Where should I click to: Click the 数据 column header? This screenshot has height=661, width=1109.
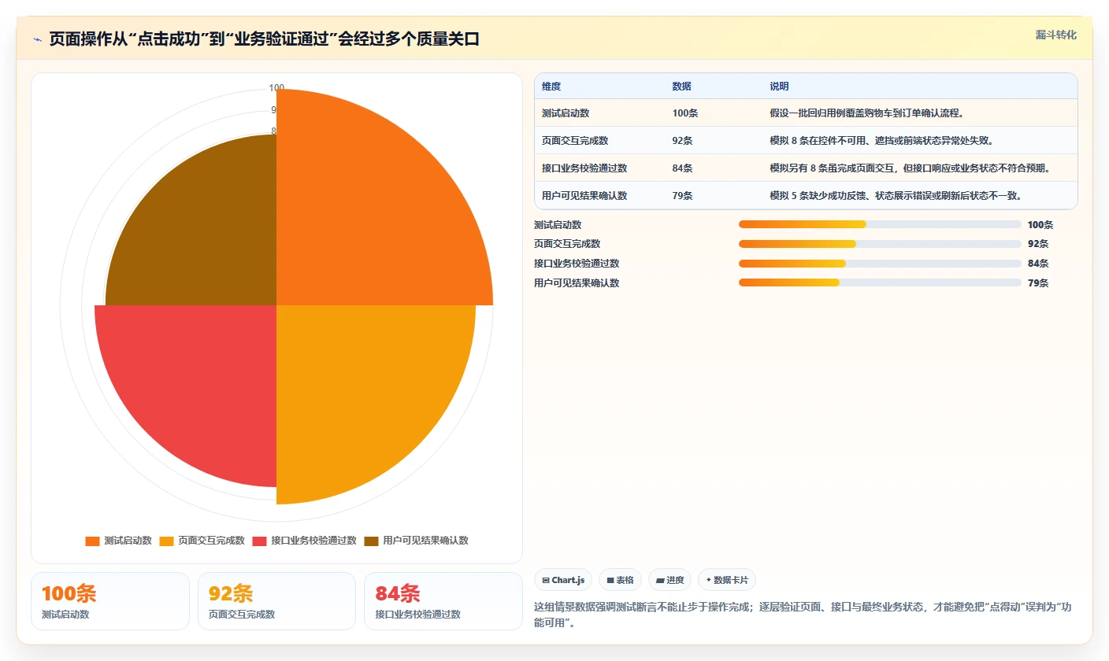click(681, 87)
